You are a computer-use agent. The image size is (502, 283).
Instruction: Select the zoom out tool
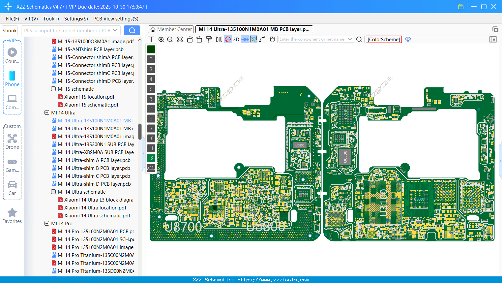[170, 39]
